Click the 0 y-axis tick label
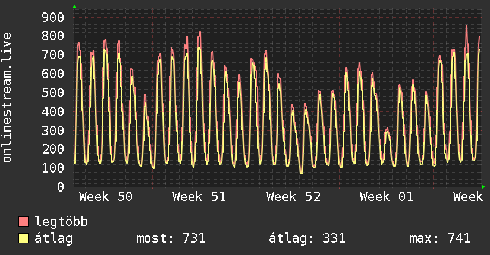 tap(59, 187)
